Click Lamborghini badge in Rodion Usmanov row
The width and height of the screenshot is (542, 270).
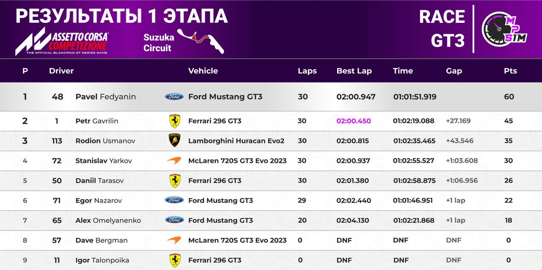[174, 141]
